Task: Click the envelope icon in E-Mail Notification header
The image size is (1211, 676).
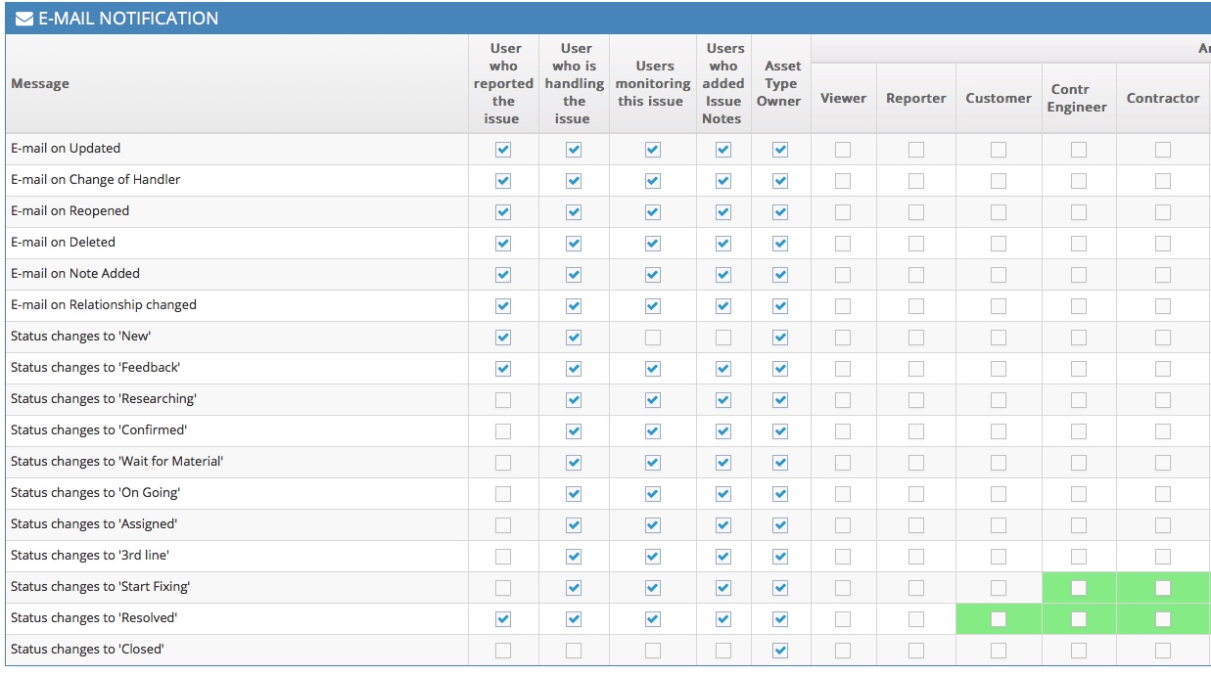Action: pyautogui.click(x=24, y=19)
